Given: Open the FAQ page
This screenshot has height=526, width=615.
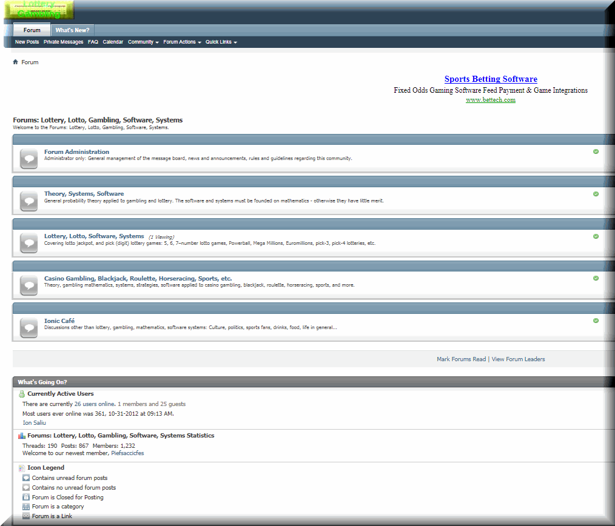Looking at the screenshot, I should pos(93,42).
